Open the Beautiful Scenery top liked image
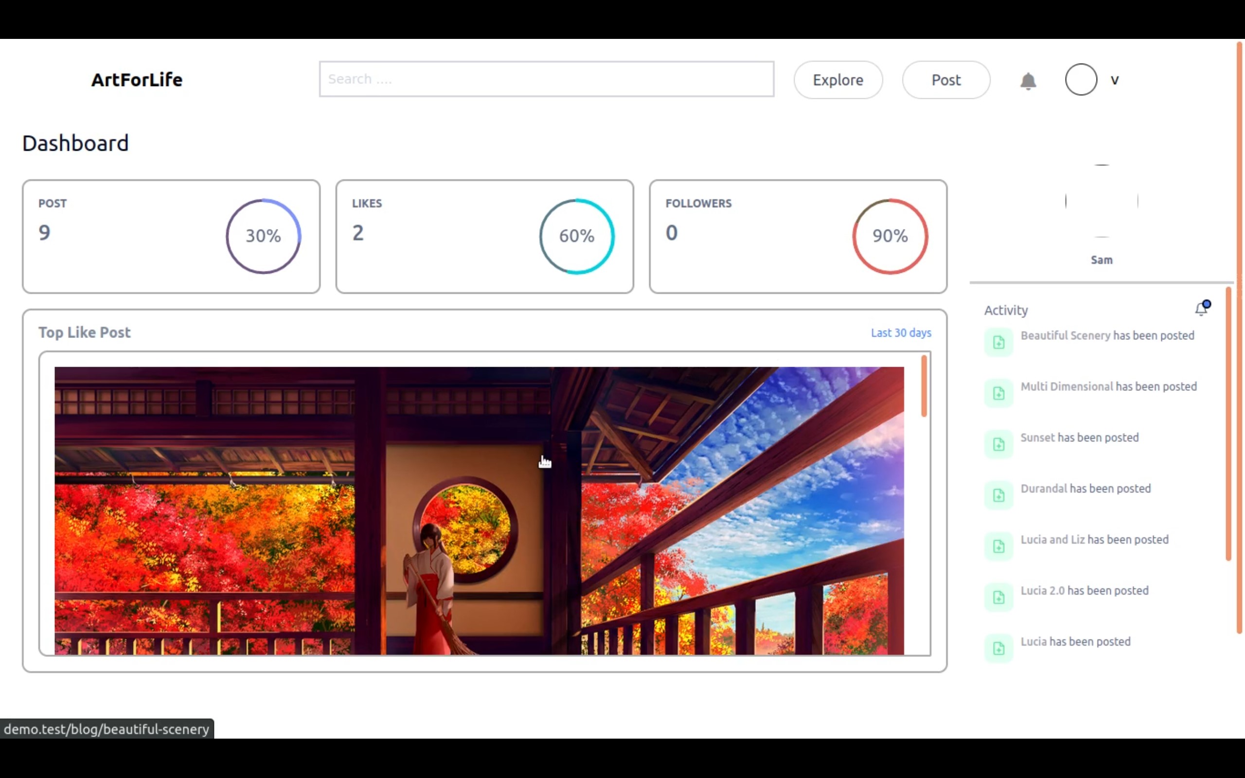Image resolution: width=1245 pixels, height=778 pixels. click(x=479, y=511)
